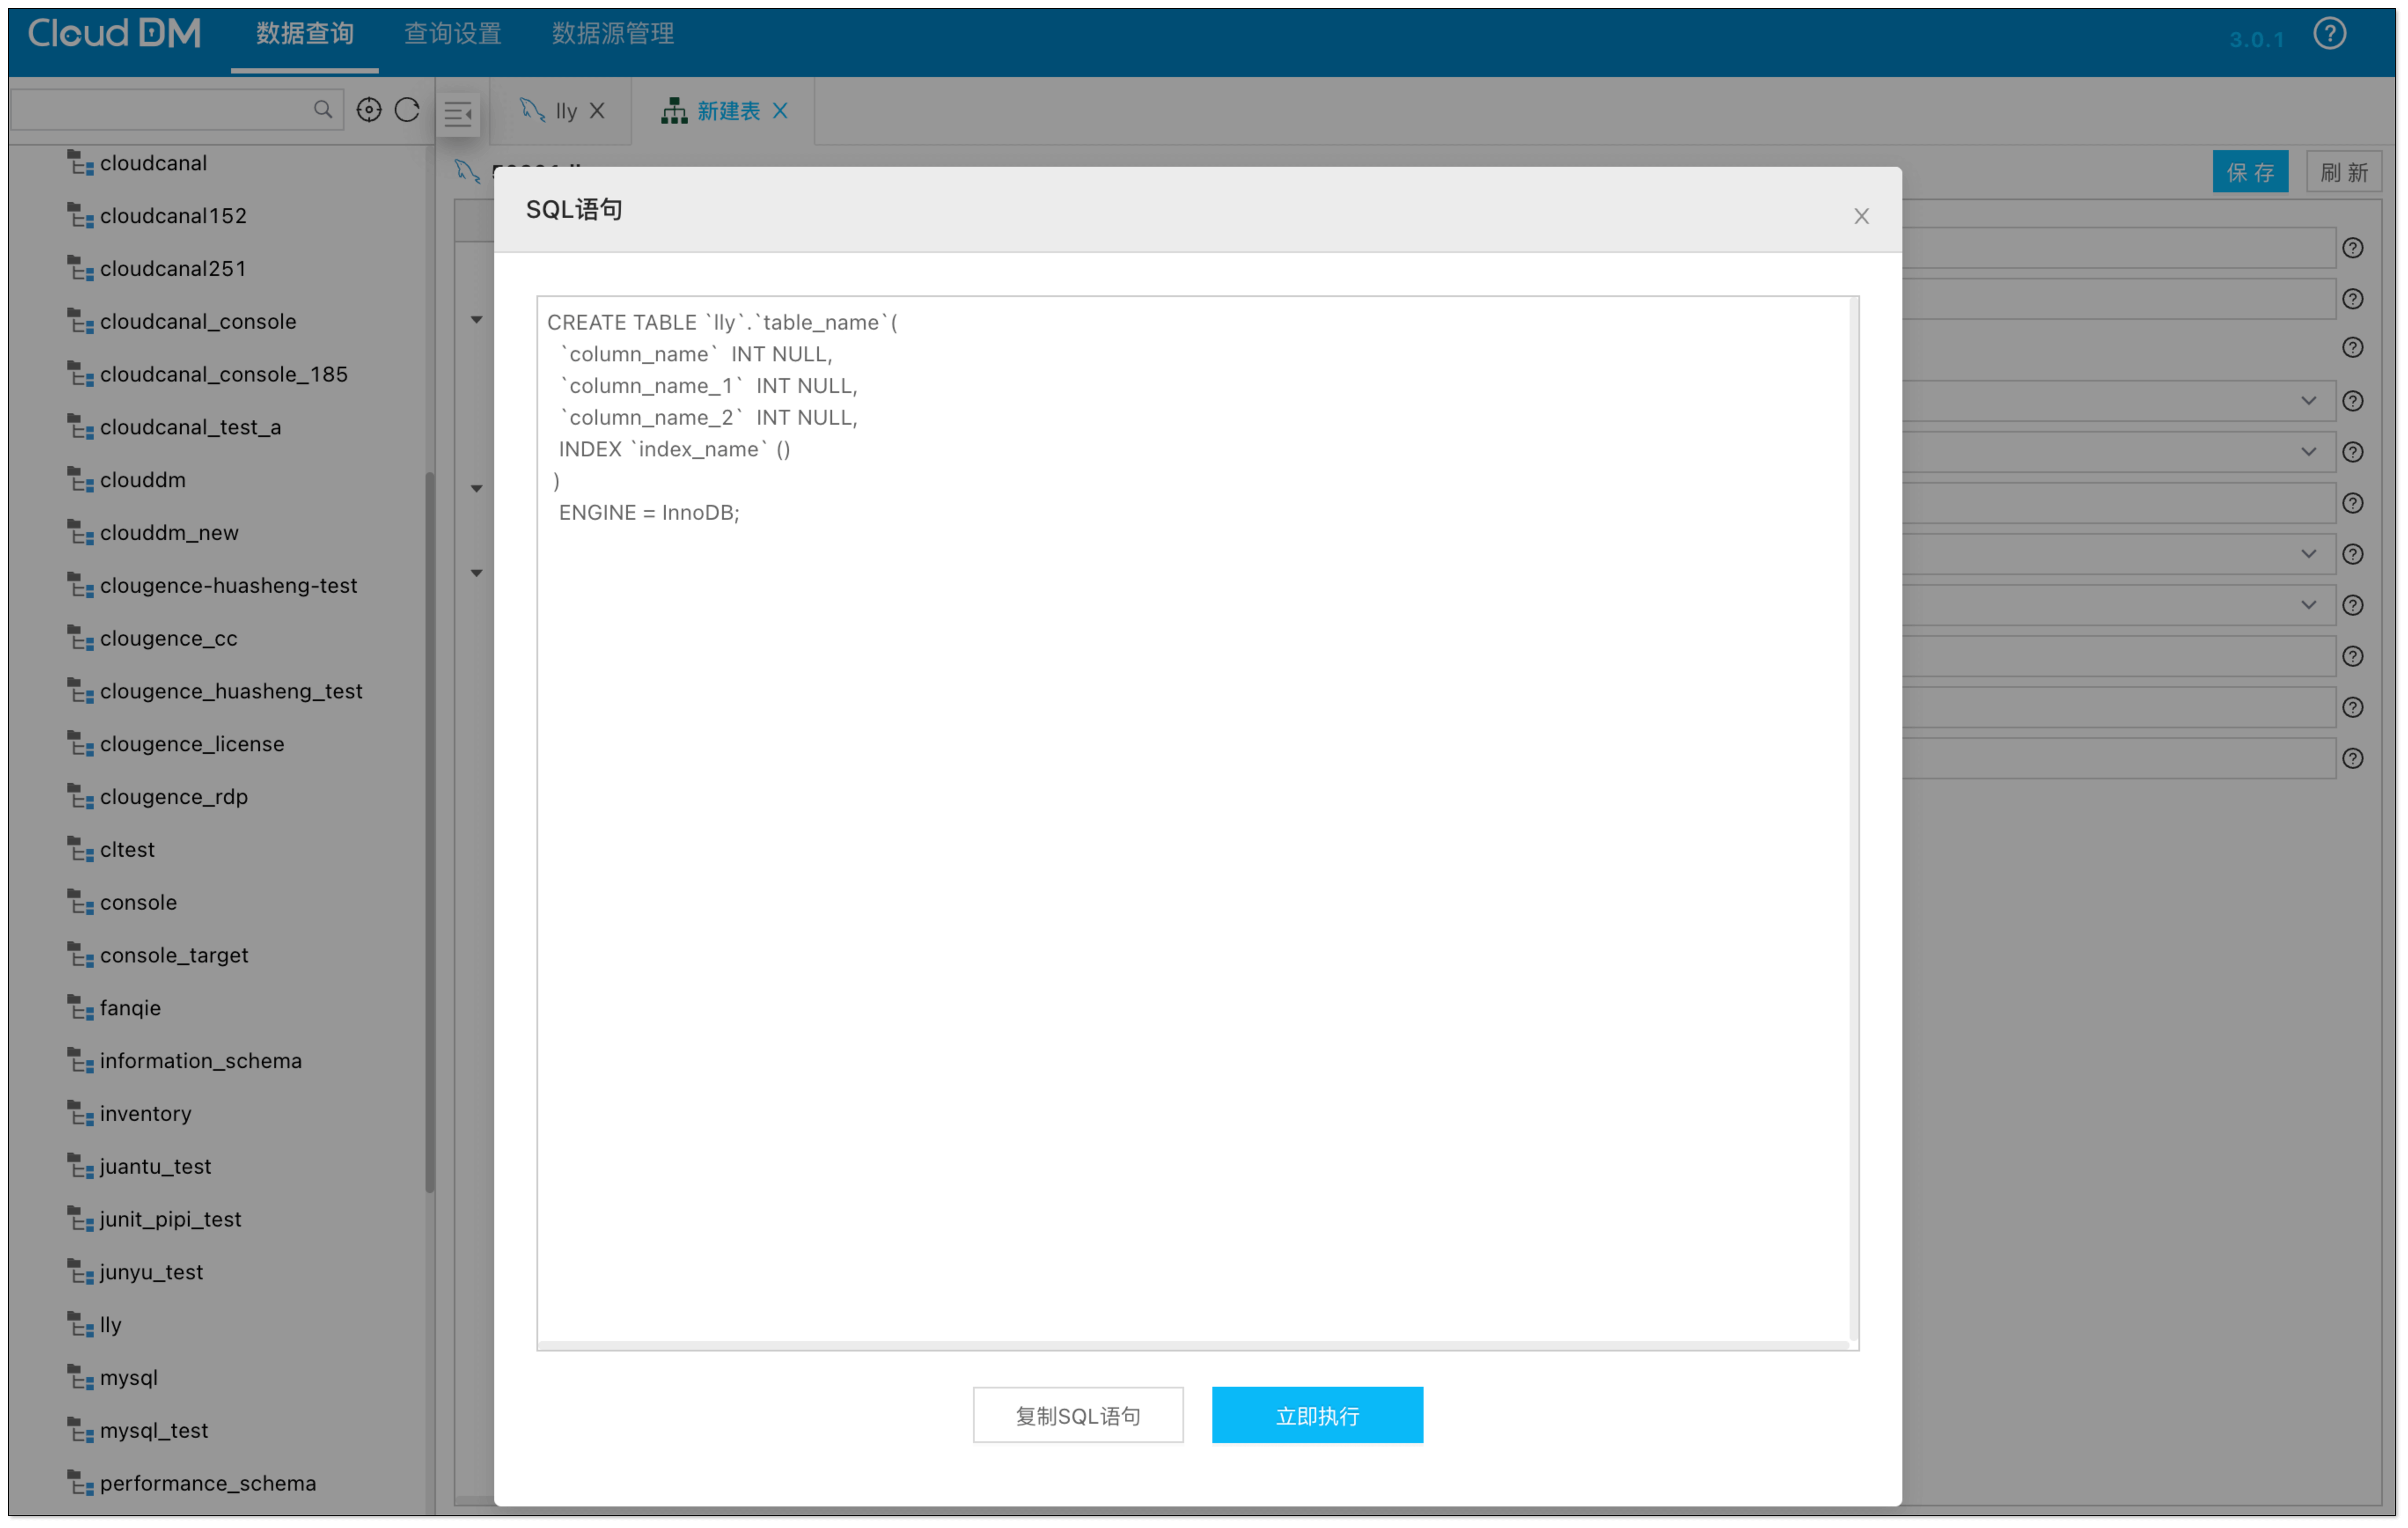Close the SQL语句 dialog with the X icon
Screen dimensions: 2408x1528
[1861, 215]
